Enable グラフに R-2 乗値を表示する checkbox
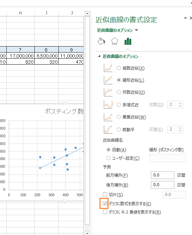This screenshot has width=192, height=235. tap(105, 212)
